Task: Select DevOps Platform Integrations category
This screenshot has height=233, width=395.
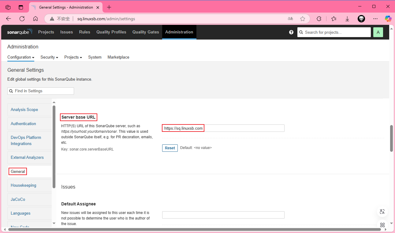Action: tap(30, 141)
